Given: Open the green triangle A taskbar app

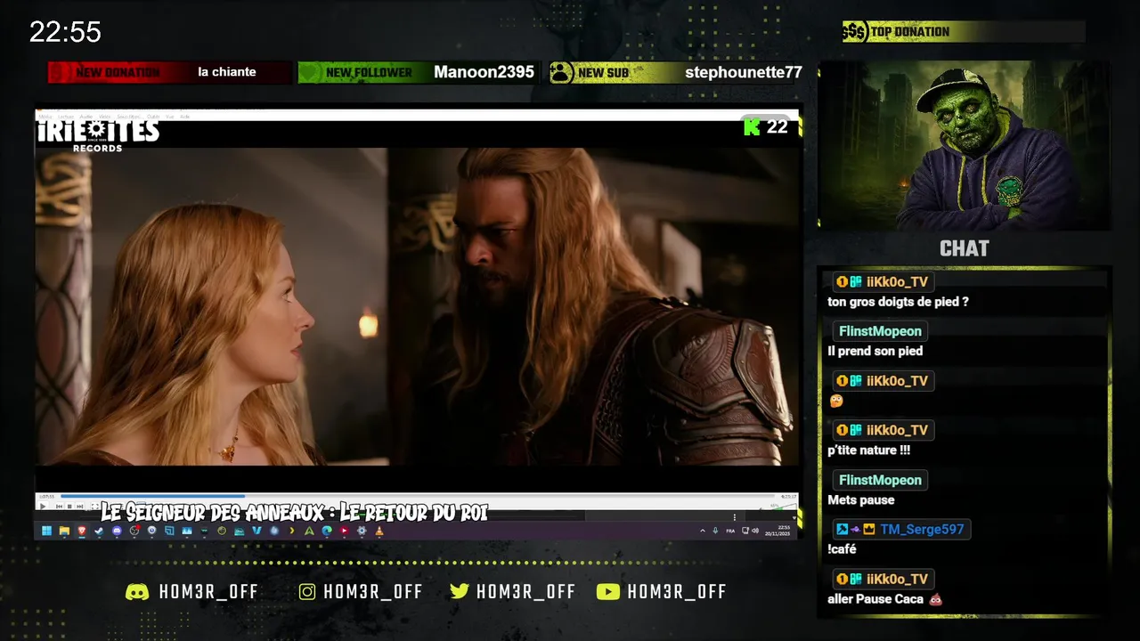Looking at the screenshot, I should pyautogui.click(x=309, y=531).
